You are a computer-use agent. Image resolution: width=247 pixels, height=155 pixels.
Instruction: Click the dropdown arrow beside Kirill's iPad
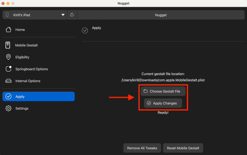pos(63,15)
